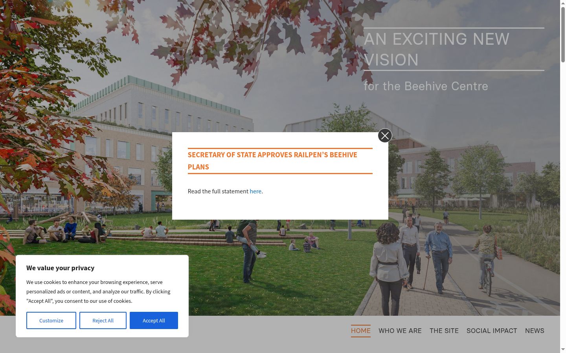Click the Customize cookies button
This screenshot has width=566, height=353.
point(51,320)
